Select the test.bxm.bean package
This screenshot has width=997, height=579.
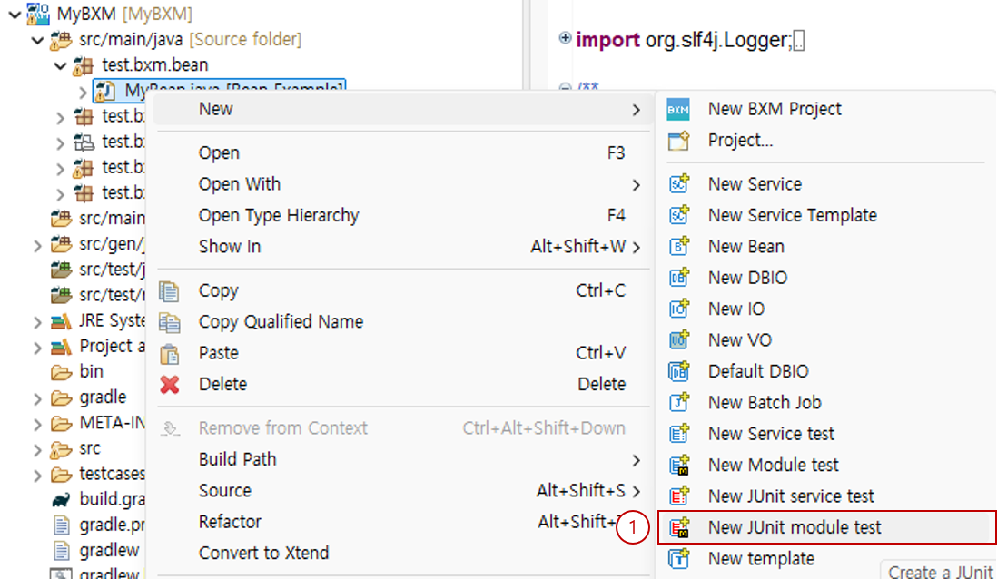pos(154,65)
